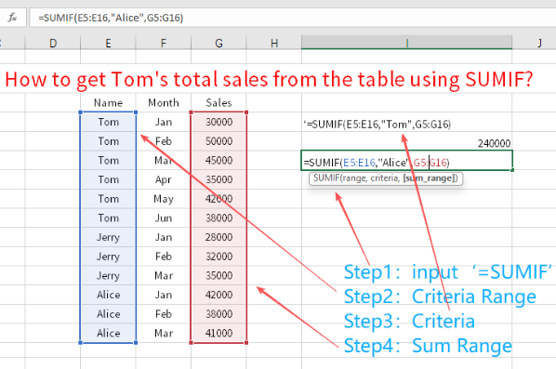Click the Name header cell
This screenshot has width=556, height=369.
[x=108, y=103]
